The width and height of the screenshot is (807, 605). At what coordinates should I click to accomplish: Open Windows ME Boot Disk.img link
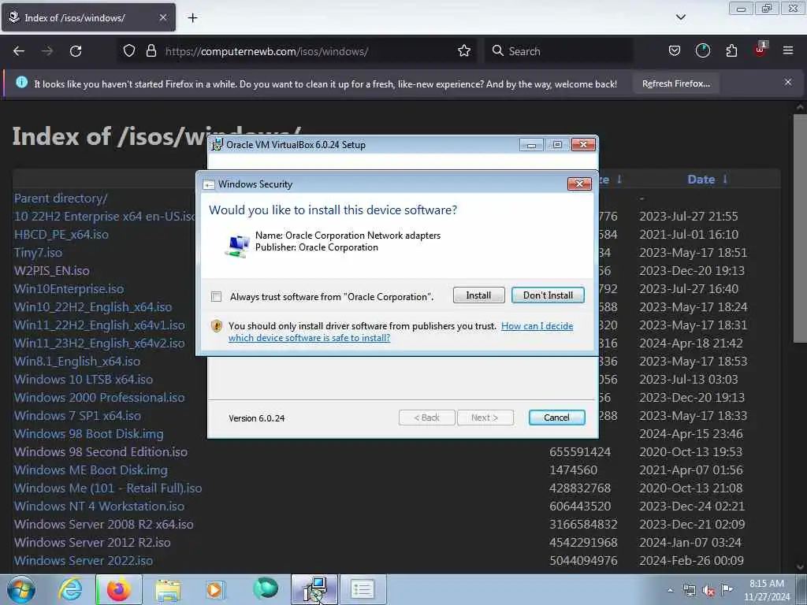(x=91, y=470)
